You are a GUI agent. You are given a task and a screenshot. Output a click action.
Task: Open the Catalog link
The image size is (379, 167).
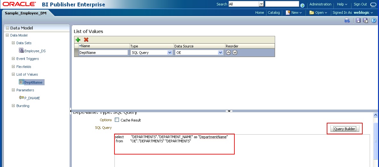pyautogui.click(x=274, y=13)
